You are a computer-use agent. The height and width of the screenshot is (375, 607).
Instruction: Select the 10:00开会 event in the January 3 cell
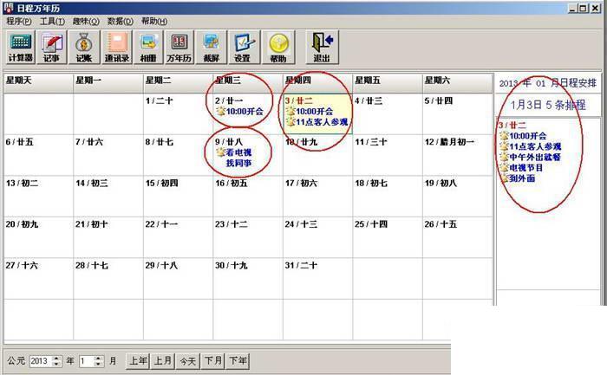(x=314, y=112)
